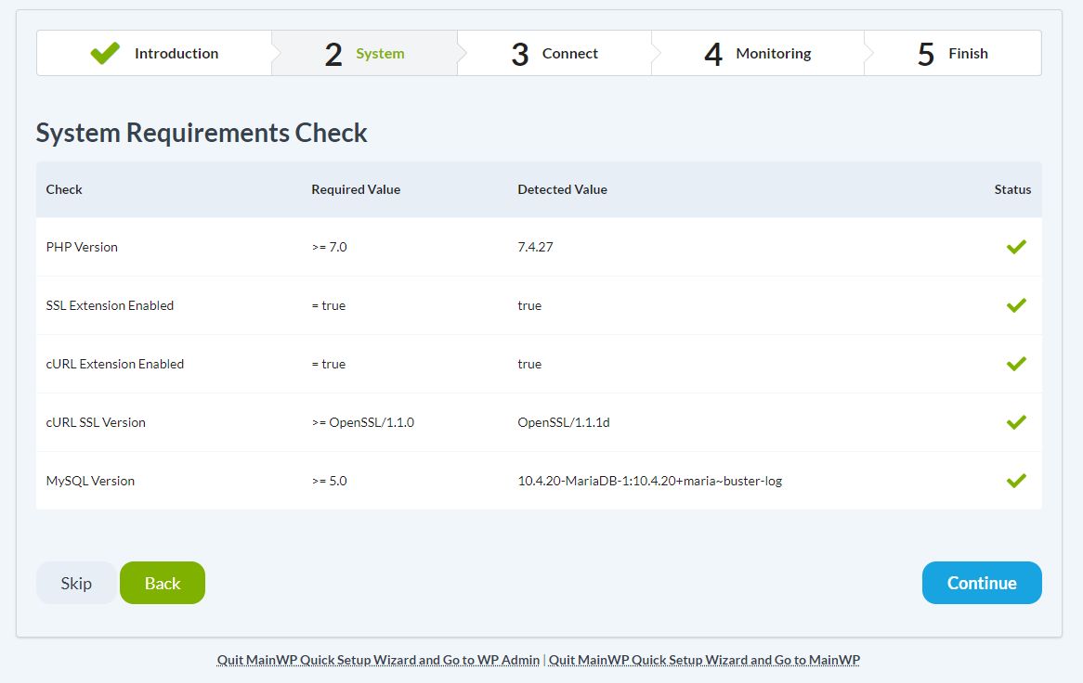Go to the Introduction wizard step
Viewport: 1083px width, 683px height.
pyautogui.click(x=155, y=53)
